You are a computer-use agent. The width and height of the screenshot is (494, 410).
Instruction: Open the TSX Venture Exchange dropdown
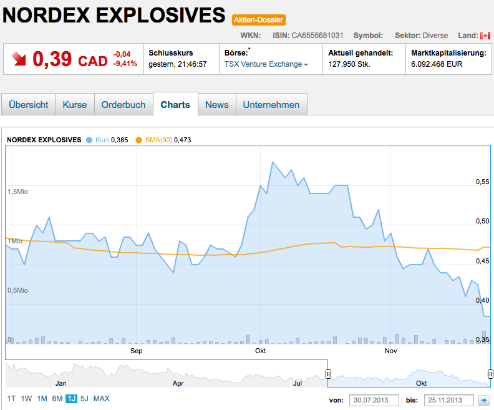(266, 64)
